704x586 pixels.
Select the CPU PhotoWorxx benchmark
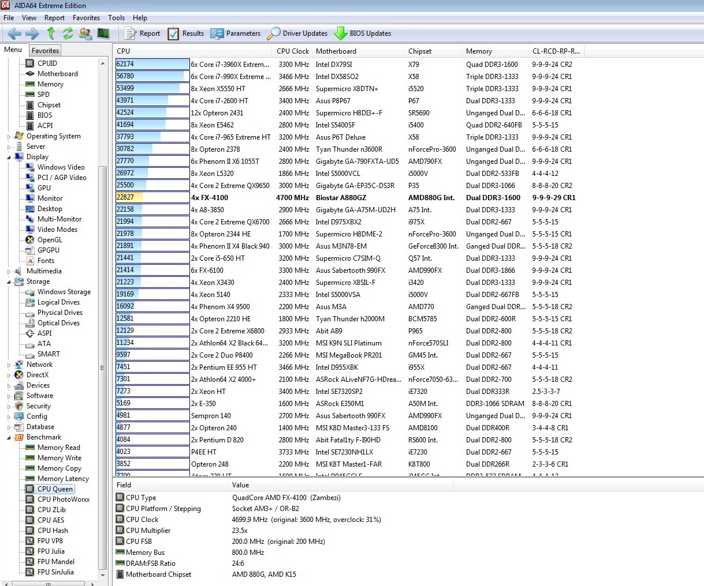[x=64, y=499]
